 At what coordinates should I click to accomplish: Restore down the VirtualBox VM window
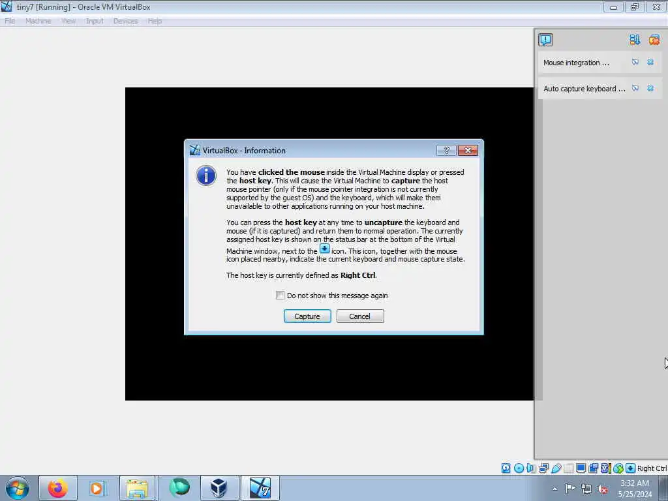635,7
